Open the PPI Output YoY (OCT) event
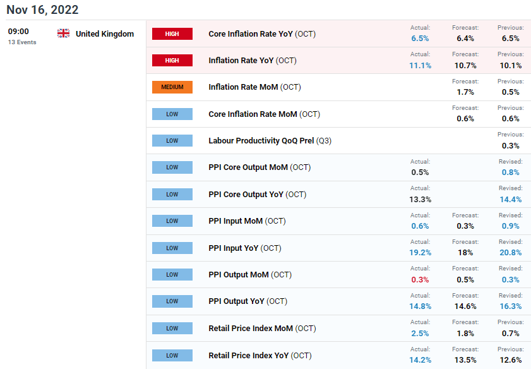This screenshot has width=531, height=369. (248, 301)
